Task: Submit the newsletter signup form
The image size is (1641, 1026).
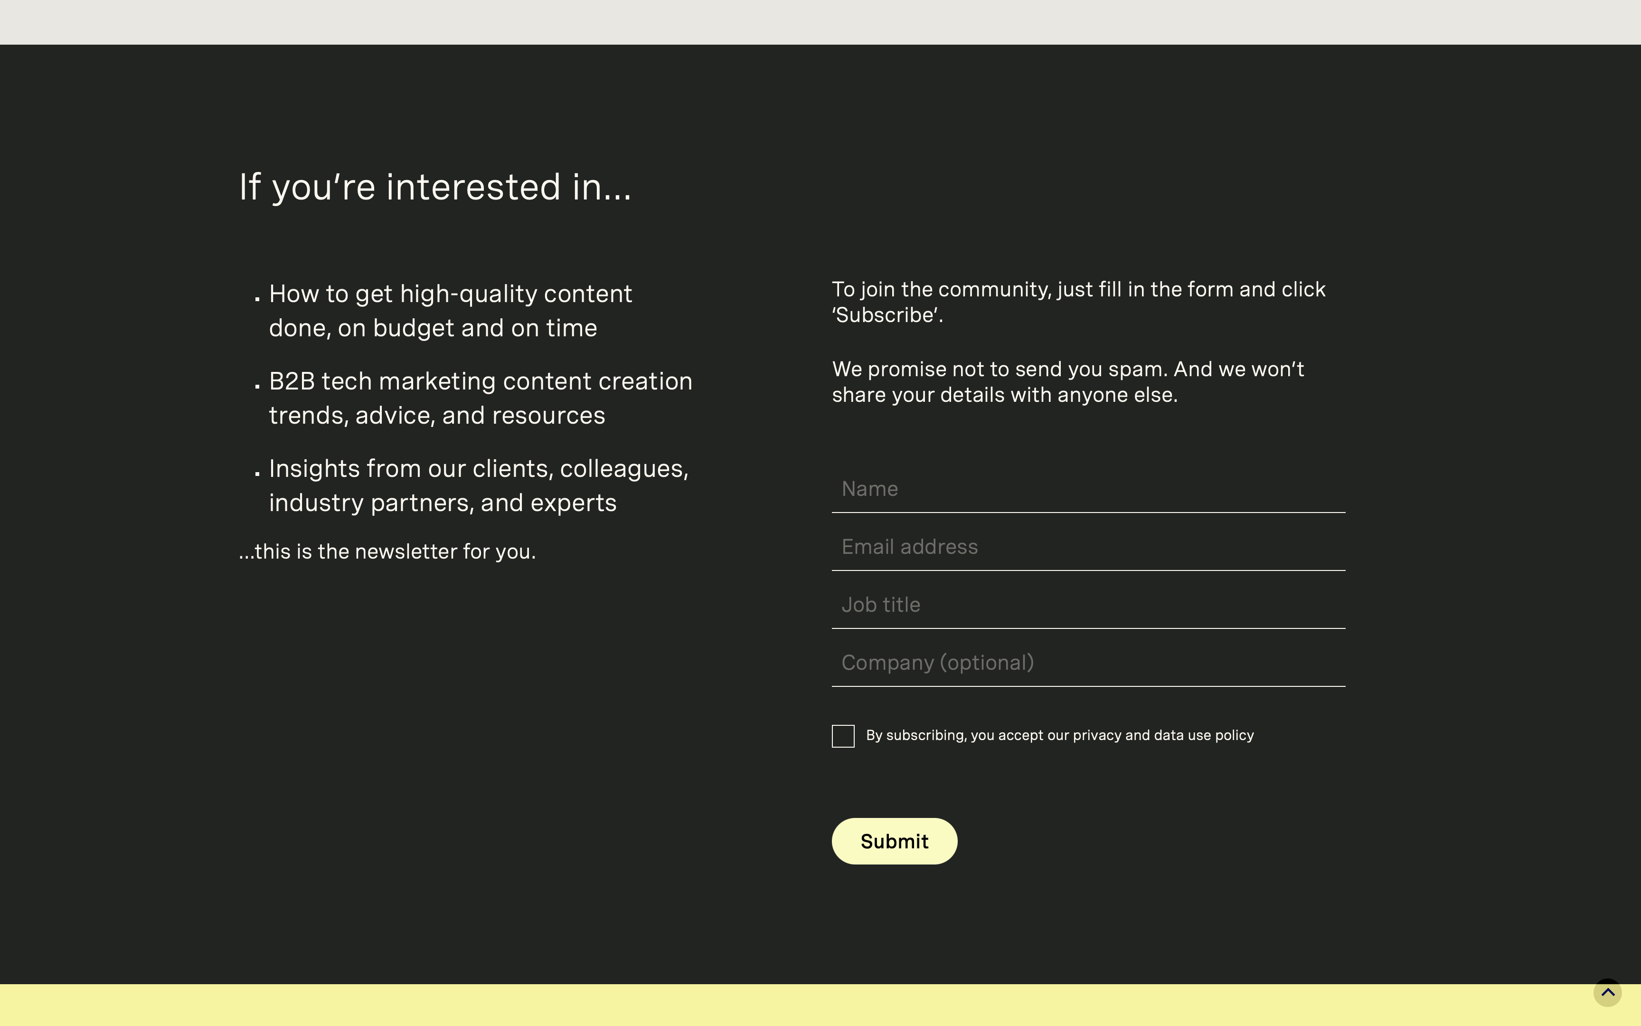Action: pos(894,841)
